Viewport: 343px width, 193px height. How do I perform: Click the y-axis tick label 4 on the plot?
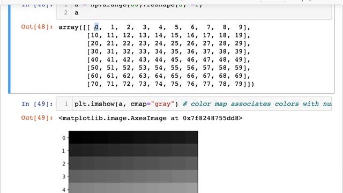[64, 189]
